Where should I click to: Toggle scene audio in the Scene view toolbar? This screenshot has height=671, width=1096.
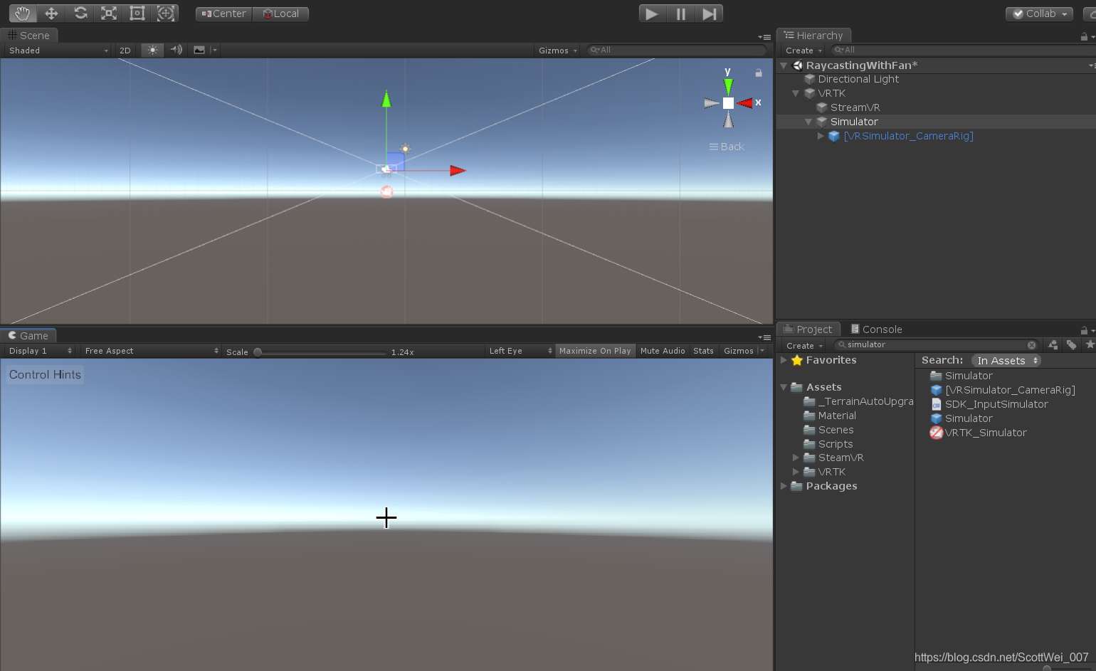[175, 50]
